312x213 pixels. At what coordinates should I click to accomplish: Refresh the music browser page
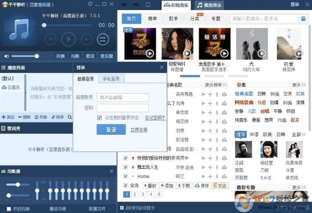tap(147, 4)
